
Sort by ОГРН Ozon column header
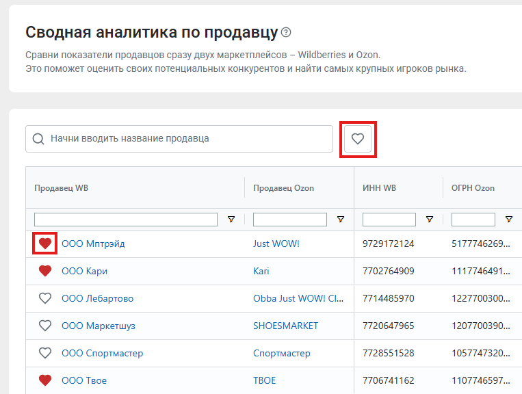click(x=473, y=188)
